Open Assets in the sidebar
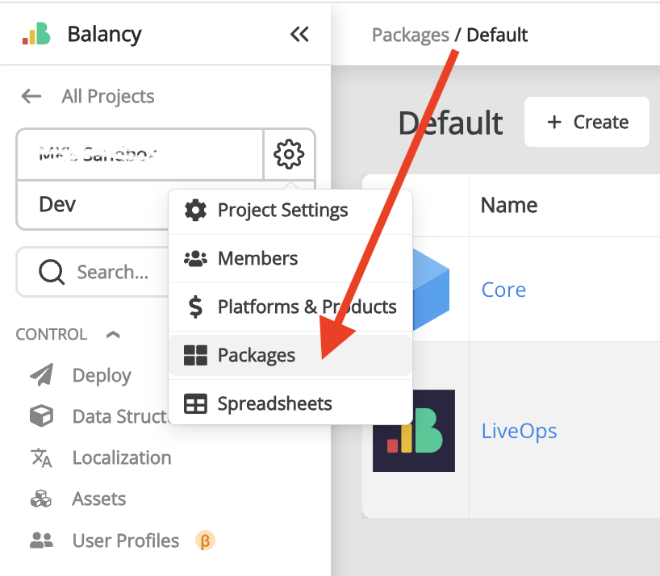Viewport: 660px width, 576px height. [x=99, y=499]
